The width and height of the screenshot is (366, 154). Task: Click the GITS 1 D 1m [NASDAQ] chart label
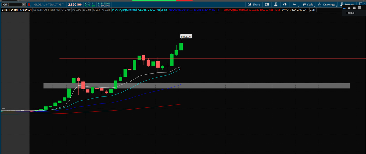(x=16, y=10)
